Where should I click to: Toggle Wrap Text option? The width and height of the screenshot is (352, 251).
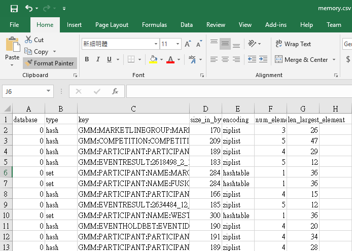click(293, 44)
